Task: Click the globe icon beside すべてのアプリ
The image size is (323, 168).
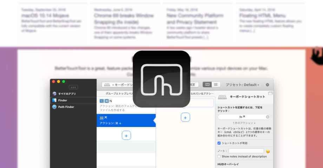Action: [x=54, y=94]
